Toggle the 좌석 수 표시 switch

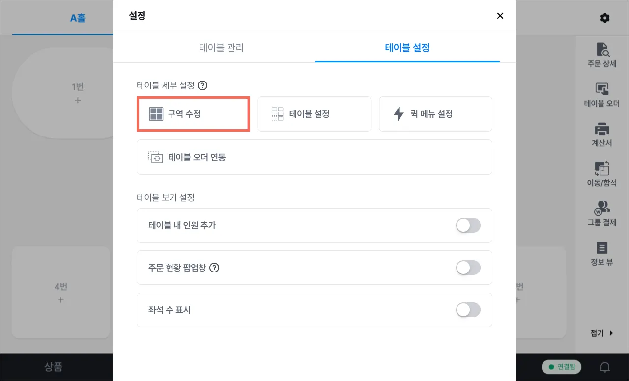(x=468, y=310)
